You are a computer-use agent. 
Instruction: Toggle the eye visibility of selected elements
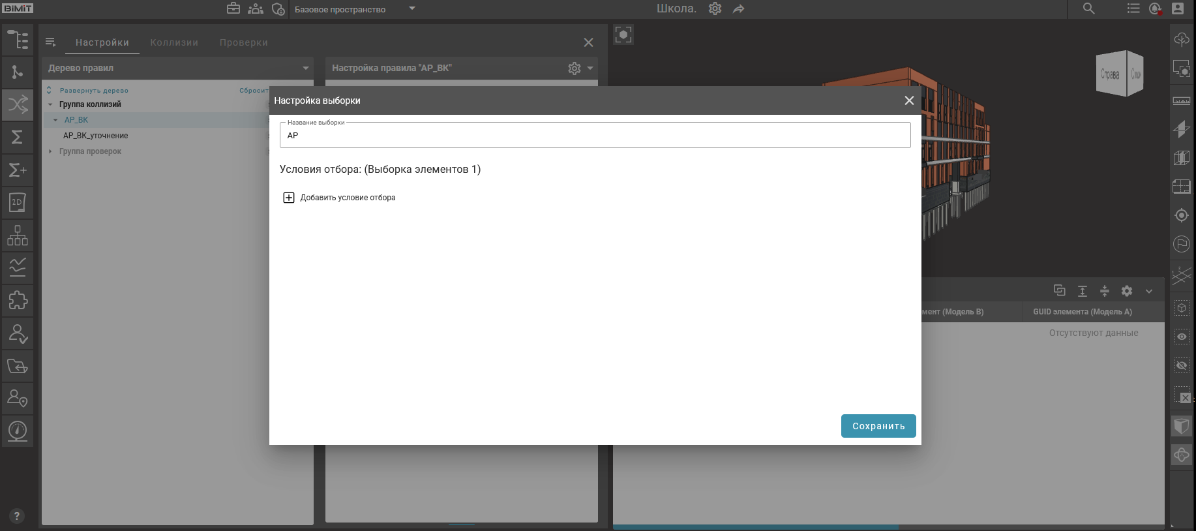point(1181,337)
